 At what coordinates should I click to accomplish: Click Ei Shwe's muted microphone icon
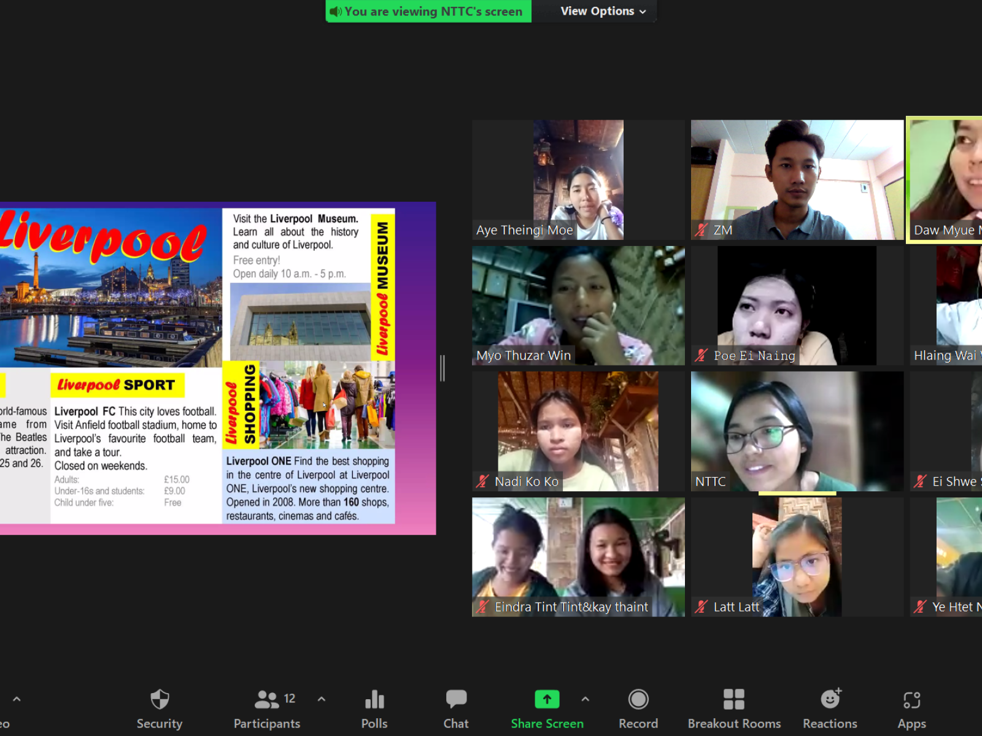pyautogui.click(x=920, y=482)
